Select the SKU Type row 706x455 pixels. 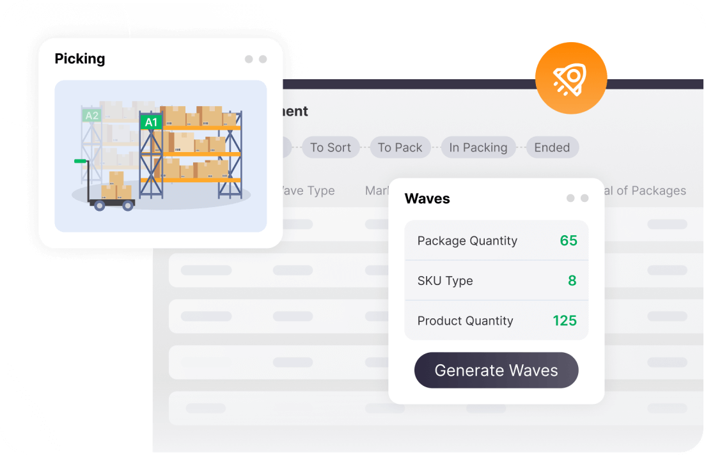[x=496, y=281]
